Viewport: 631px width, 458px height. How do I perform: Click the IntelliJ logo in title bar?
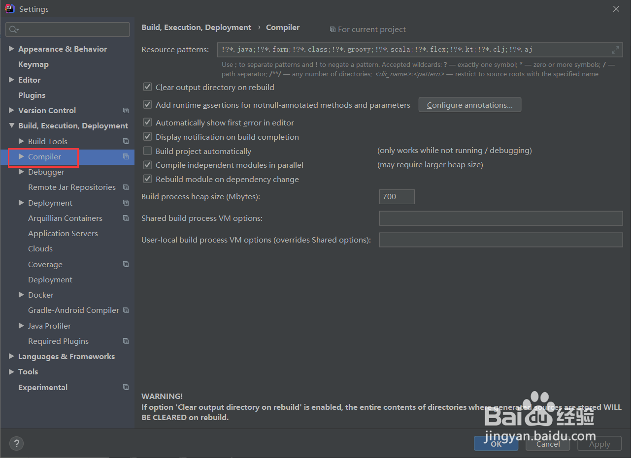coord(9,9)
